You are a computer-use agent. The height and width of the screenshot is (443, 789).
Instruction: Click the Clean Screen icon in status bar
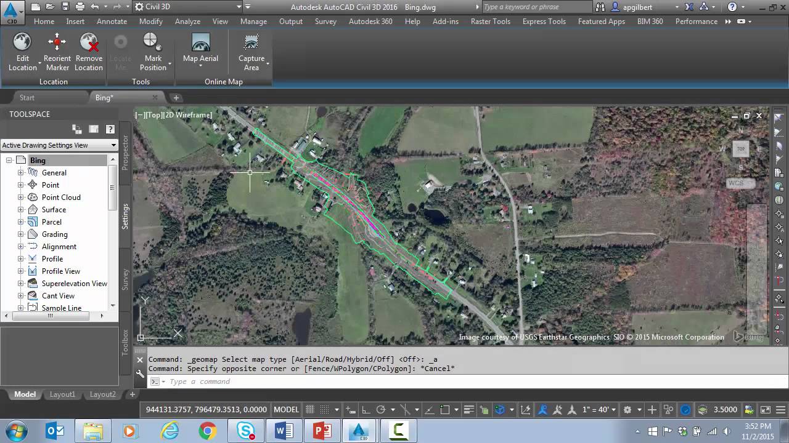765,409
